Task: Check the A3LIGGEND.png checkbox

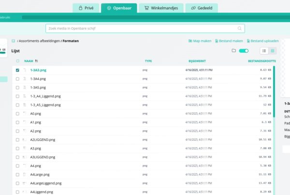Action: point(17,157)
